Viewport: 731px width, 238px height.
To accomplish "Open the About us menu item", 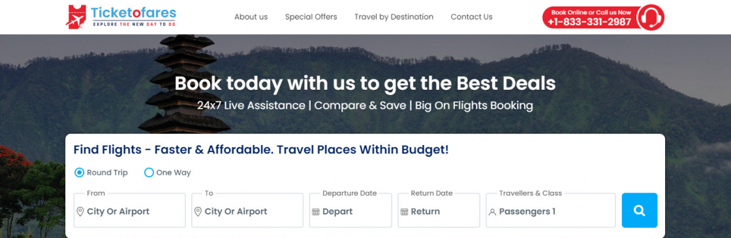I will (x=251, y=17).
